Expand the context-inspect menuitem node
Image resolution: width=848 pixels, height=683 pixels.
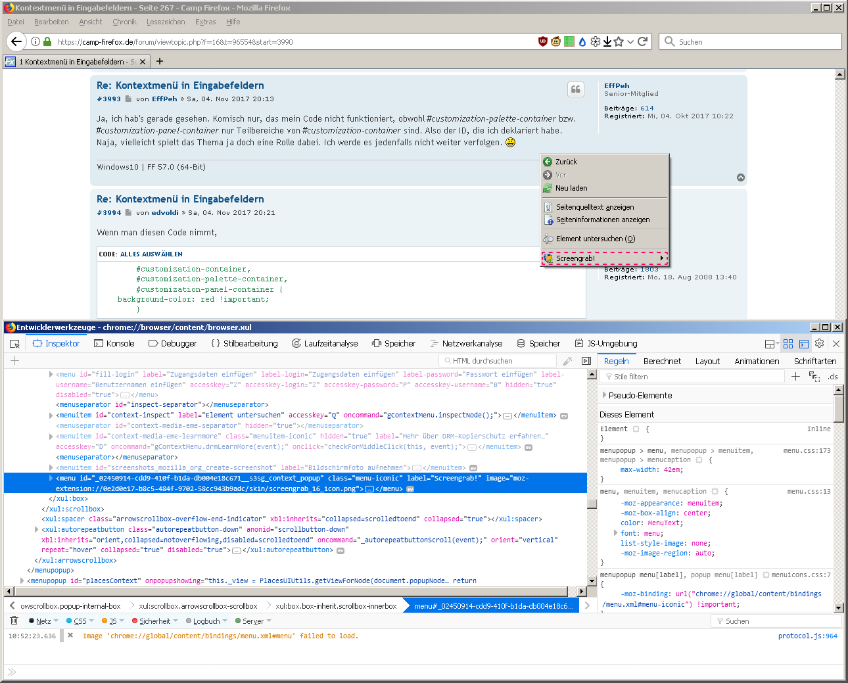coord(51,415)
